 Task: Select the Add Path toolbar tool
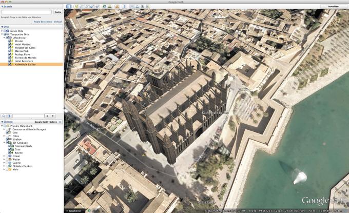click(x=87, y=7)
